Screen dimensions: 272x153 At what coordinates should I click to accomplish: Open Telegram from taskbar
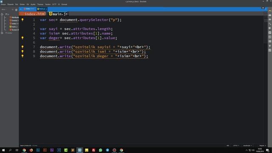coord(108,150)
